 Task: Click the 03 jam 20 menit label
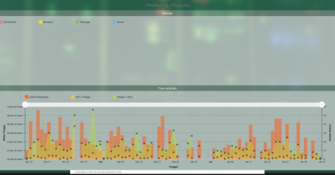pyautogui.click(x=15, y=142)
